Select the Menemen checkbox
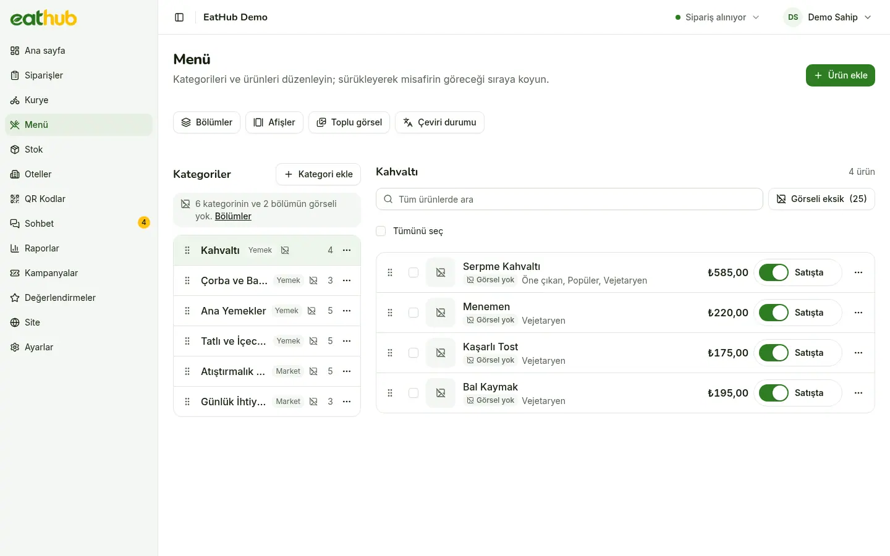Screen dimensions: 890x556 click(413, 313)
